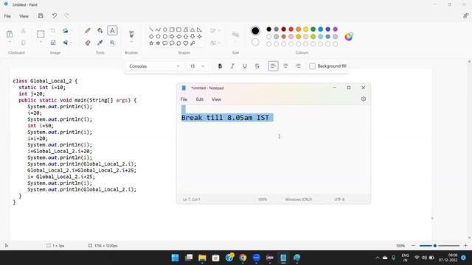472x265 pixels.
Task: Toggle Strikethrough text formatting
Action: pyautogui.click(x=257, y=66)
